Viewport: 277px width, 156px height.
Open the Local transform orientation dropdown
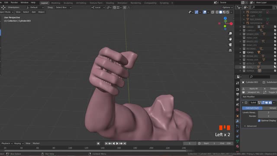point(98,7)
